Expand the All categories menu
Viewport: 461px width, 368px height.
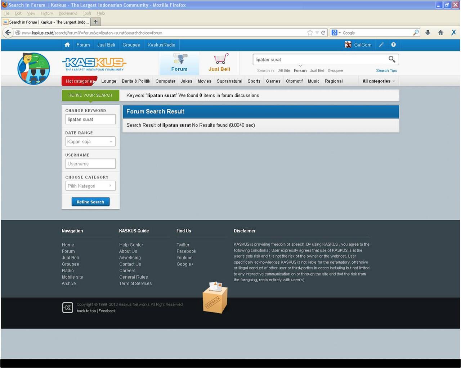coord(379,81)
